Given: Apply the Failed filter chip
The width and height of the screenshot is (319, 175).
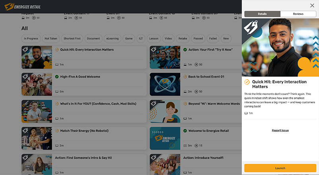Looking at the screenshot, I should 213,39.
